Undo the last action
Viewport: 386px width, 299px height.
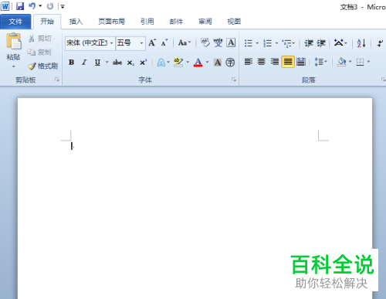(x=32, y=6)
